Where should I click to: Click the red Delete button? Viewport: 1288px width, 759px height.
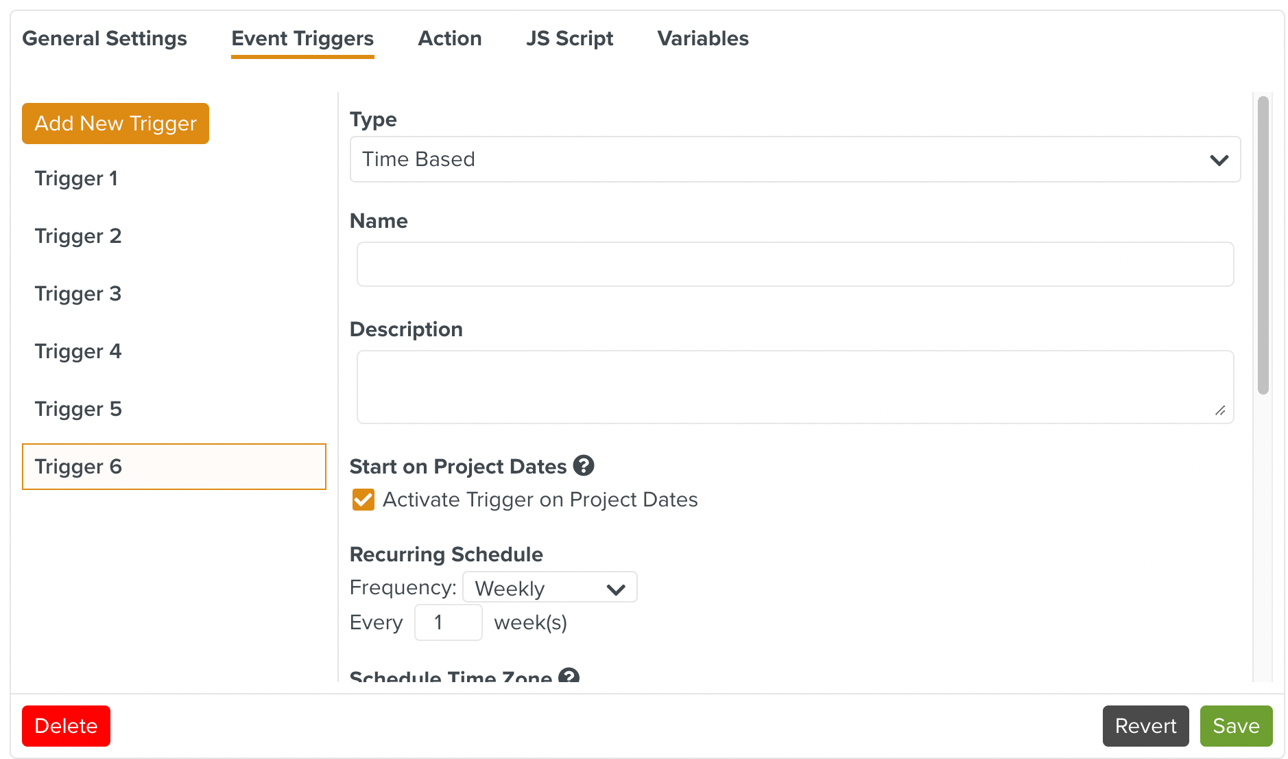(66, 726)
